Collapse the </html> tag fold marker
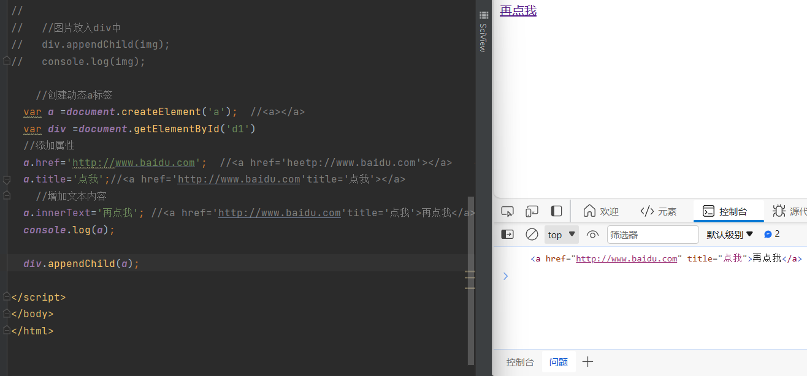The image size is (807, 376). point(7,331)
